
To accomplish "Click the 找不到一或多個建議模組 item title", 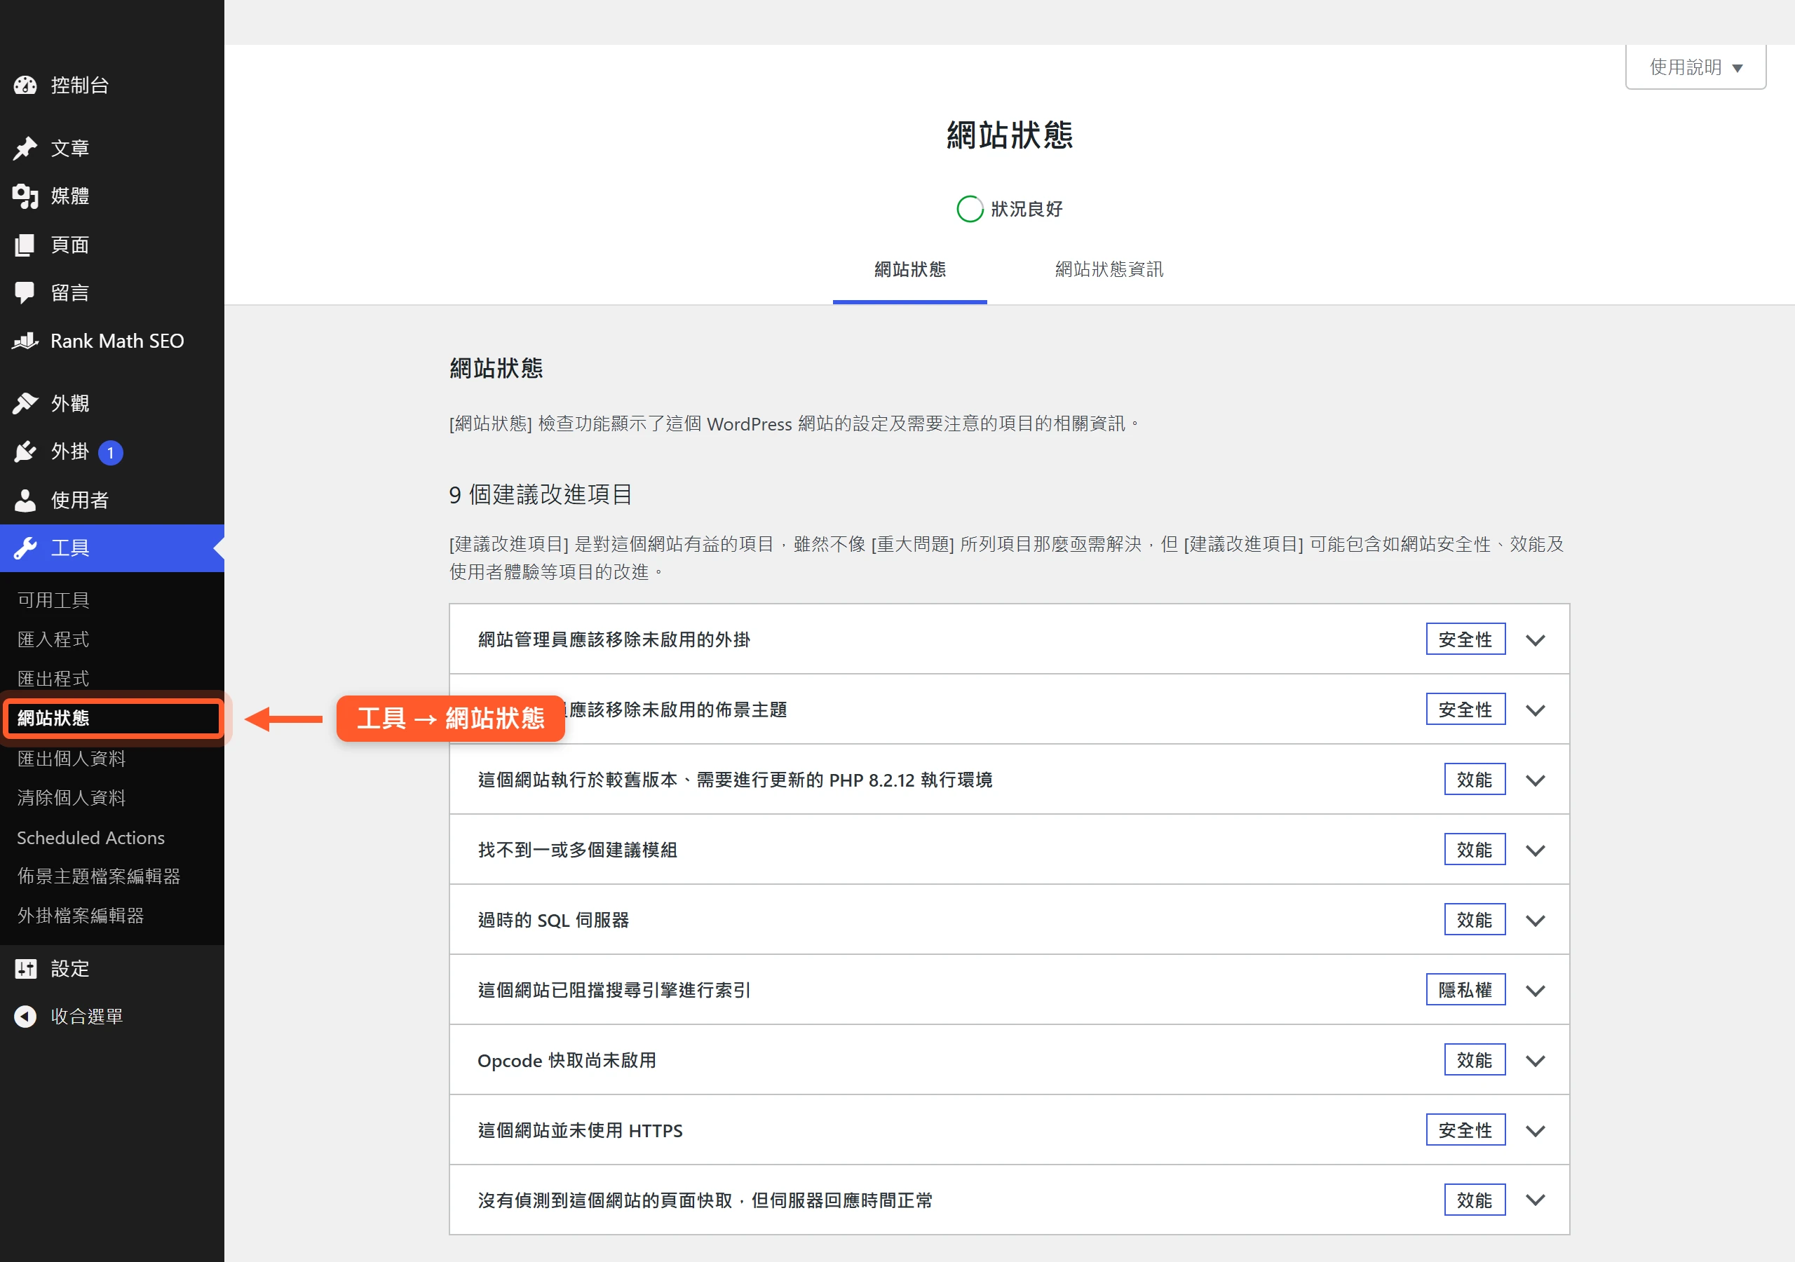I will click(x=577, y=850).
